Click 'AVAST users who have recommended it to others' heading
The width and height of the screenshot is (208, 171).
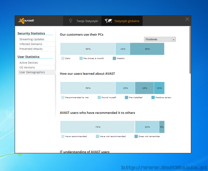coord(97,113)
